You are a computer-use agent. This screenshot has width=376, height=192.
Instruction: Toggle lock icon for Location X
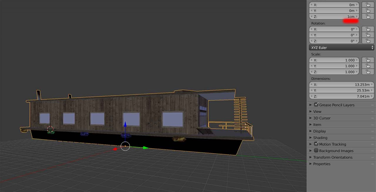368,5
